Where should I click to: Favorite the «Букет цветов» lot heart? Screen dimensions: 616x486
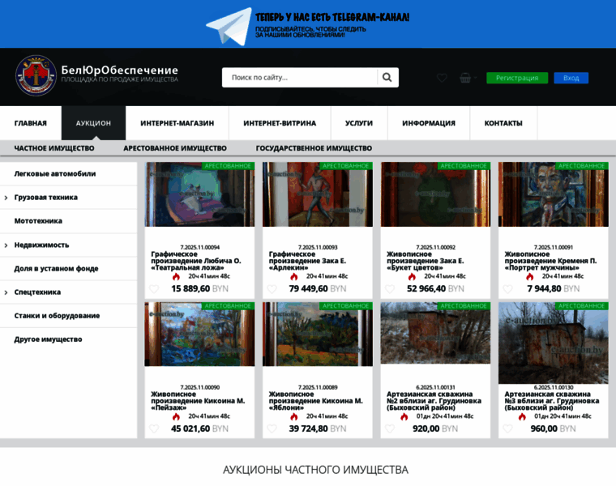point(390,289)
